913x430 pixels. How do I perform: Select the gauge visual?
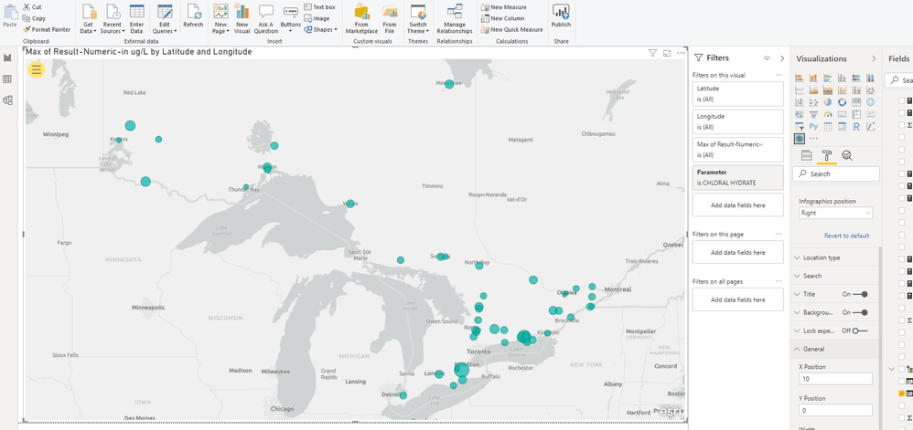tap(827, 114)
